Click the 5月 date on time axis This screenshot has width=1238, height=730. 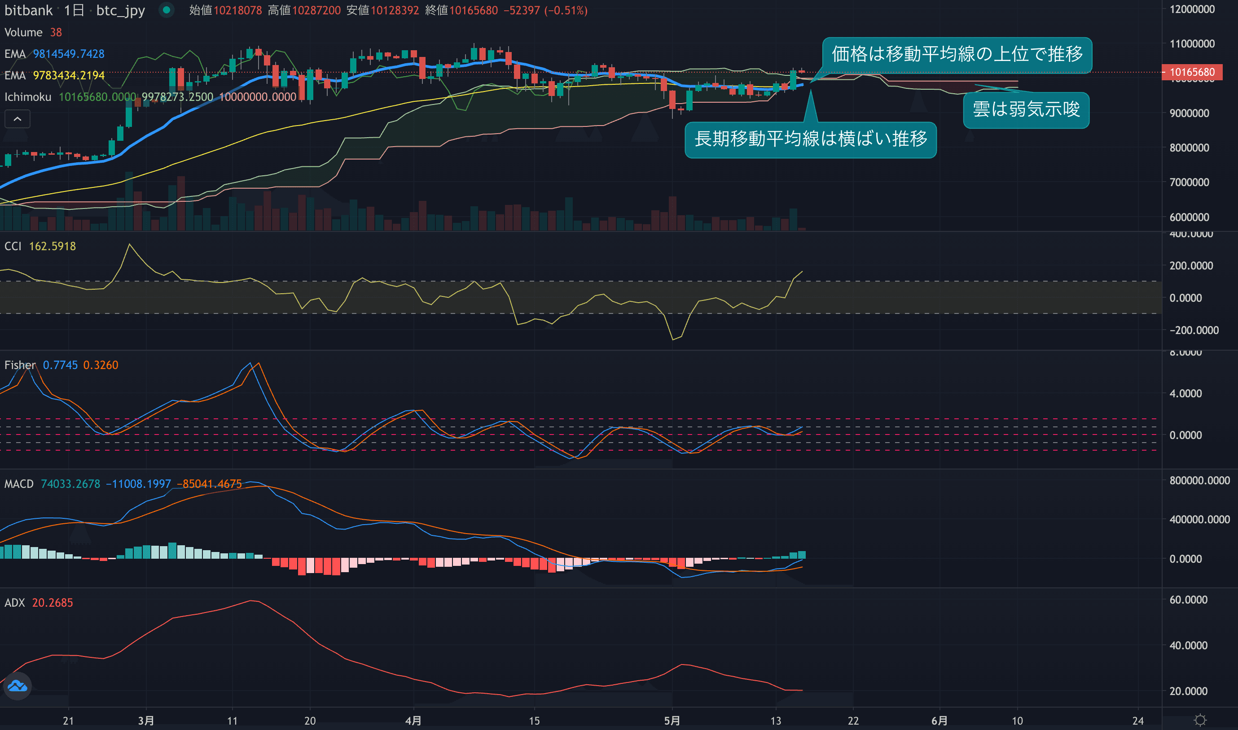672,721
